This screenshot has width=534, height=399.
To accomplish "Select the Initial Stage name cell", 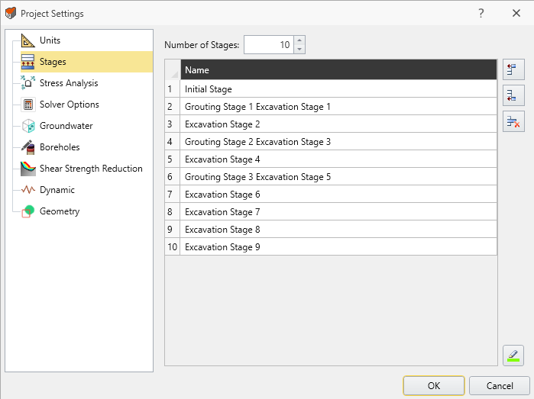I will (338, 89).
